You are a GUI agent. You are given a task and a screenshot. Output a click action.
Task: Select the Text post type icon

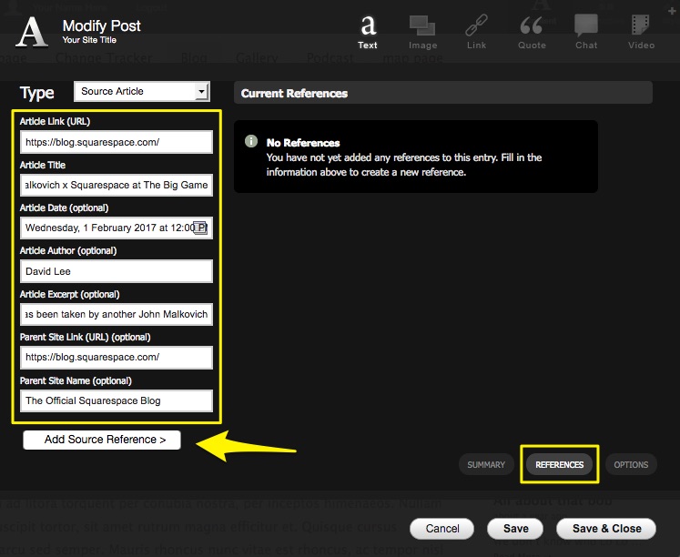pos(368,31)
